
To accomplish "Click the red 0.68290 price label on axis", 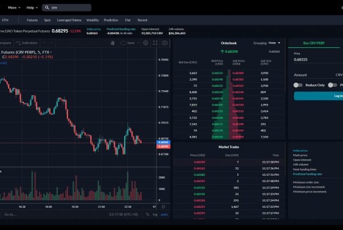I will tap(163, 146).
